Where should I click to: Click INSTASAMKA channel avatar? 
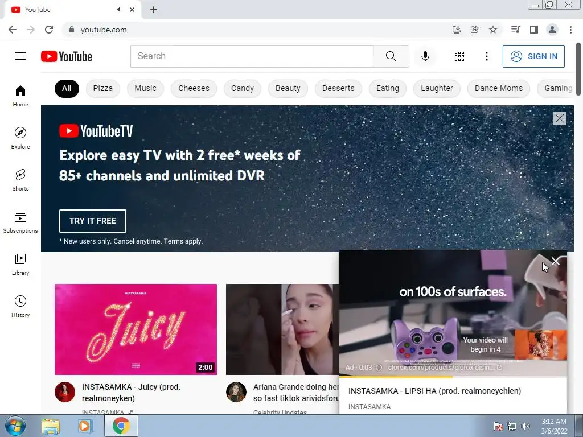pyautogui.click(x=65, y=392)
